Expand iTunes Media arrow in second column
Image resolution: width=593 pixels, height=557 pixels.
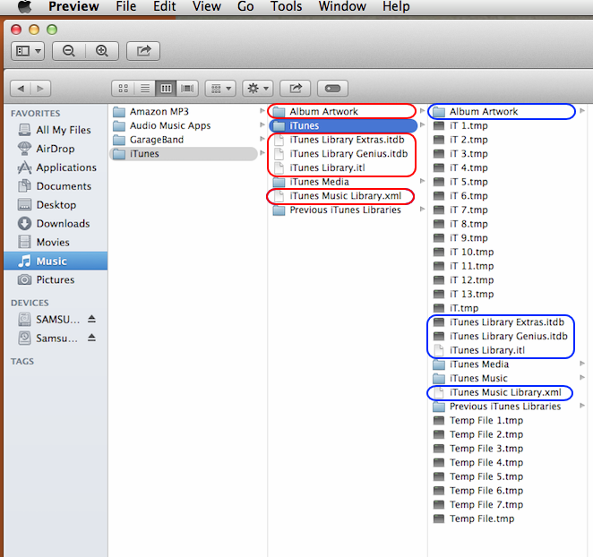423,181
